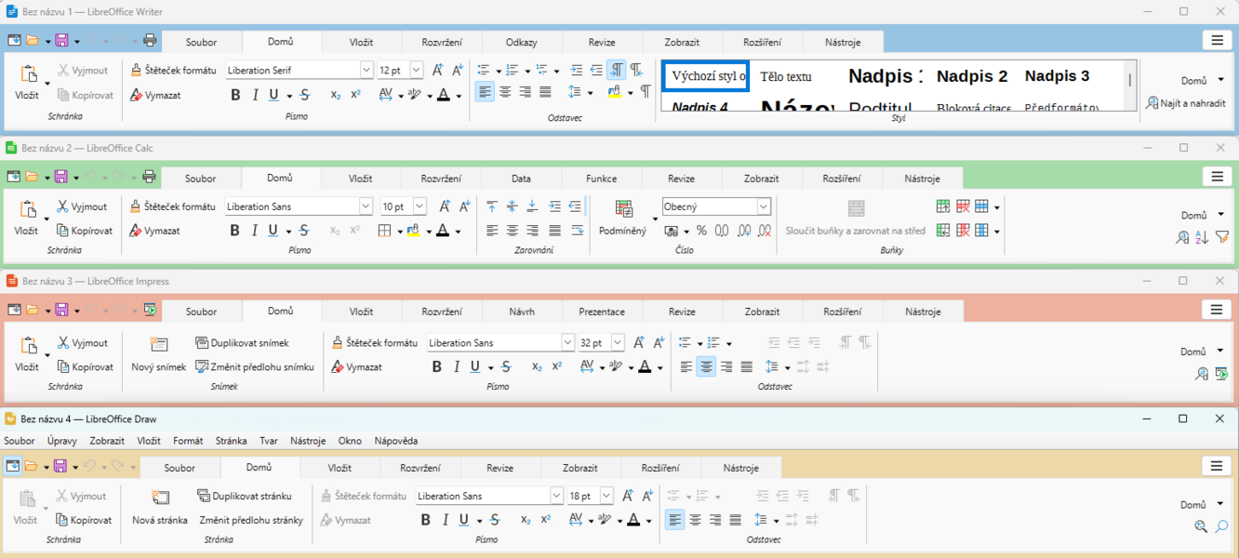Open Draw font size dropdown 18 pt
Viewport: 1239px width, 558px height.
pyautogui.click(x=606, y=496)
